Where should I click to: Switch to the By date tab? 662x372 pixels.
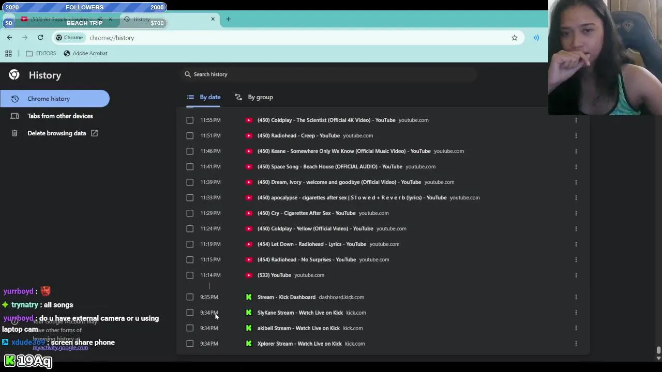point(204,97)
